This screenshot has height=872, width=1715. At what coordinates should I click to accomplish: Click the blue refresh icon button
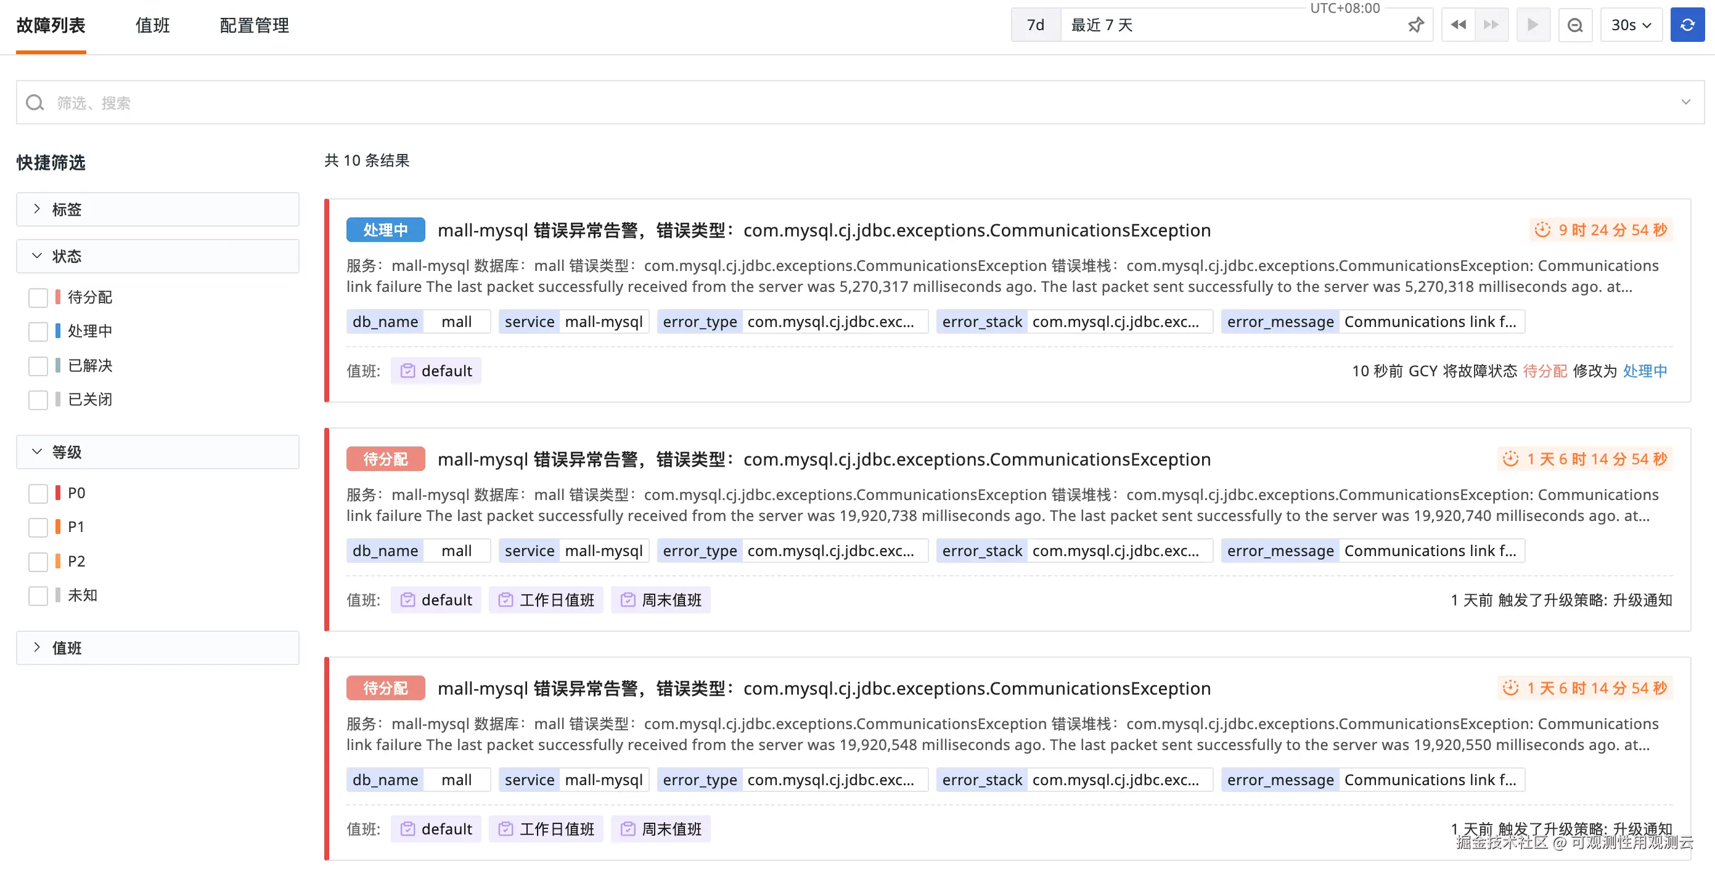1687,25
